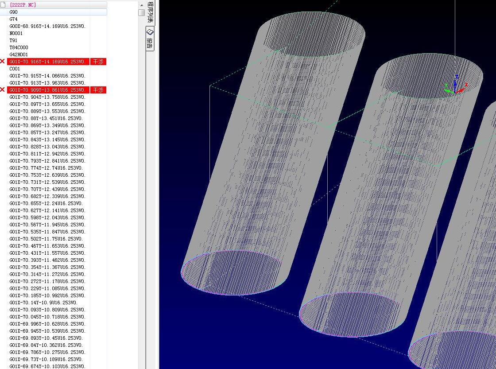Select the highlighted G01X-70.916Y-14.169 error line
This screenshot has width=496, height=369.
(48, 62)
